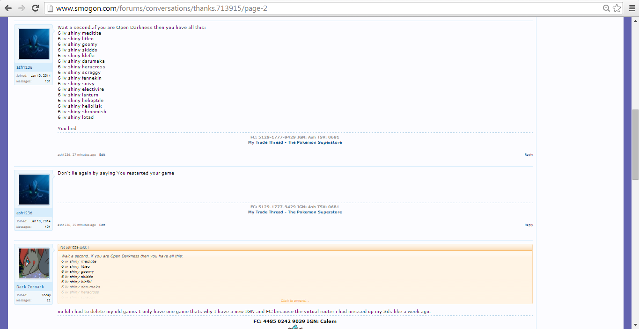This screenshot has width=639, height=329.
Task: Expand the quoted message via Click to expand
Action: tap(294, 300)
